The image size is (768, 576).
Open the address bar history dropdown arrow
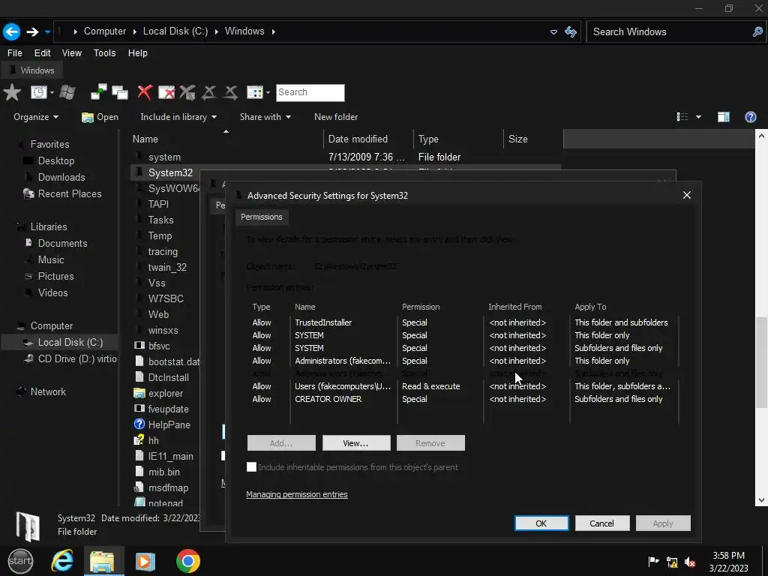pyautogui.click(x=553, y=31)
